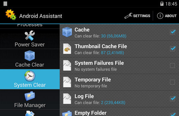Tap the About info circle icon

pos(160,16)
